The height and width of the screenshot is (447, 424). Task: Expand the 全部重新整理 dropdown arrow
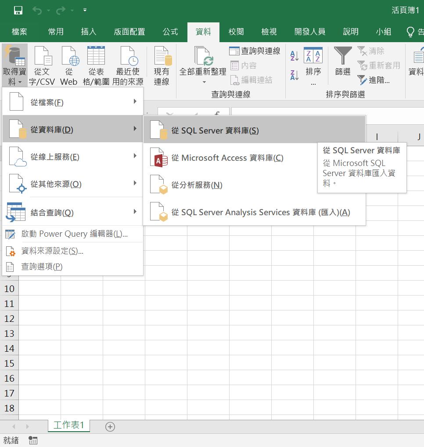tap(204, 82)
